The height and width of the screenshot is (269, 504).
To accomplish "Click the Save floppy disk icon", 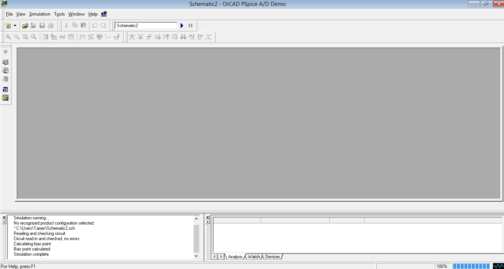I will [x=42, y=26].
